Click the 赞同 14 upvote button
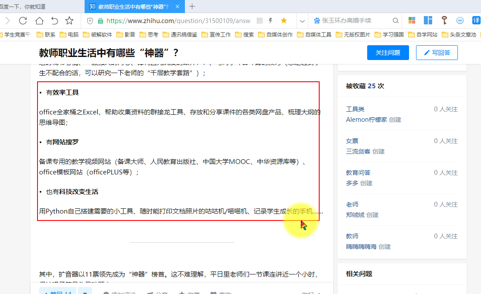This screenshot has width=481, height=294. tap(58, 291)
